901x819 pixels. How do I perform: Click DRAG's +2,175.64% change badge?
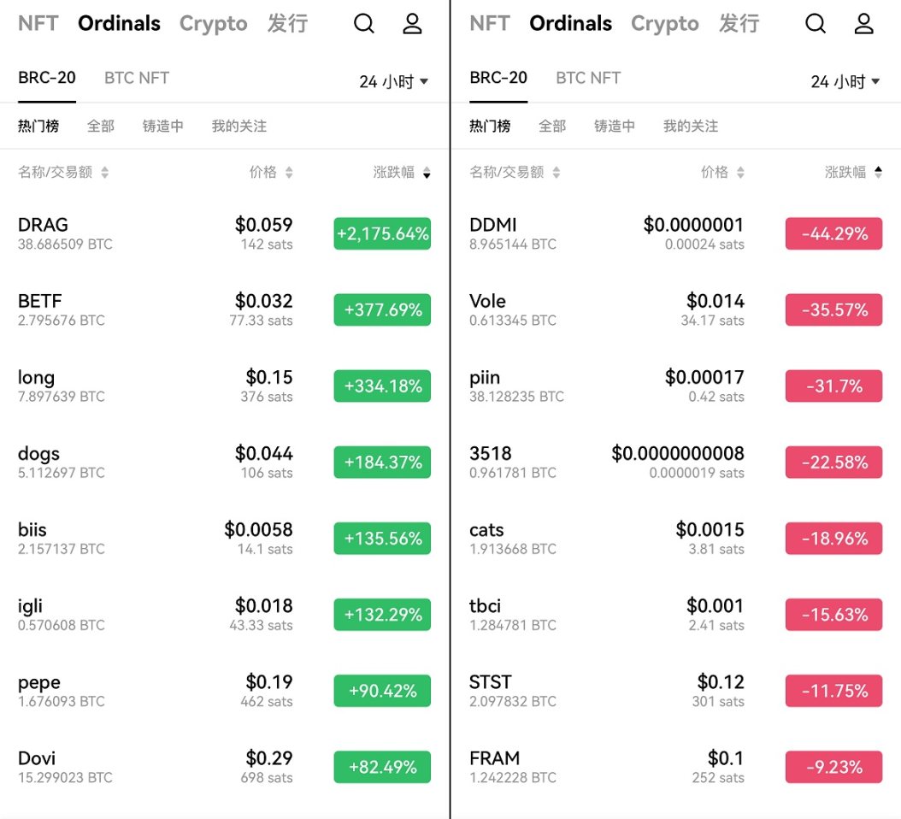point(382,233)
